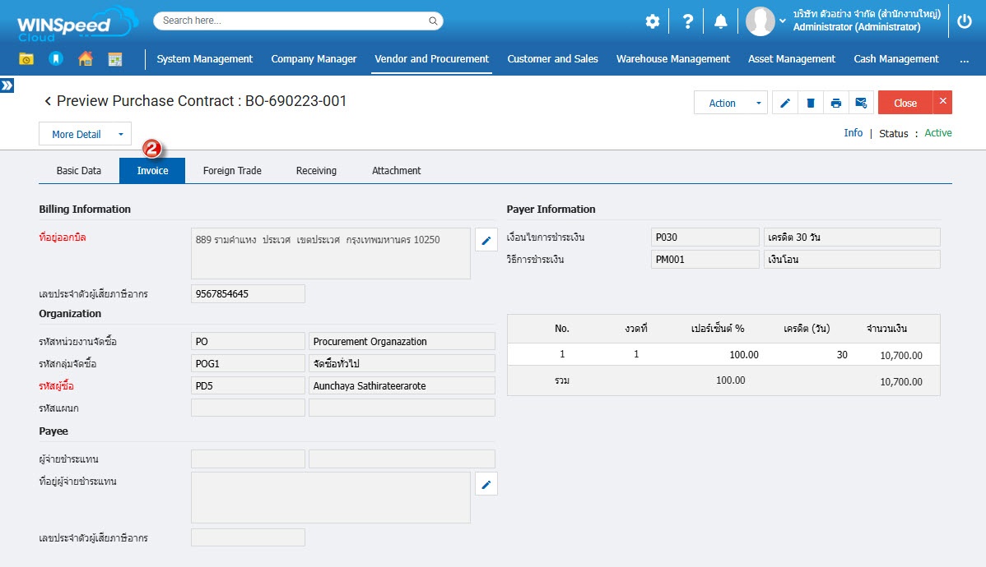Viewport: 986px width, 567px height.
Task: Go to the home icon in toolbar
Action: 85,59
